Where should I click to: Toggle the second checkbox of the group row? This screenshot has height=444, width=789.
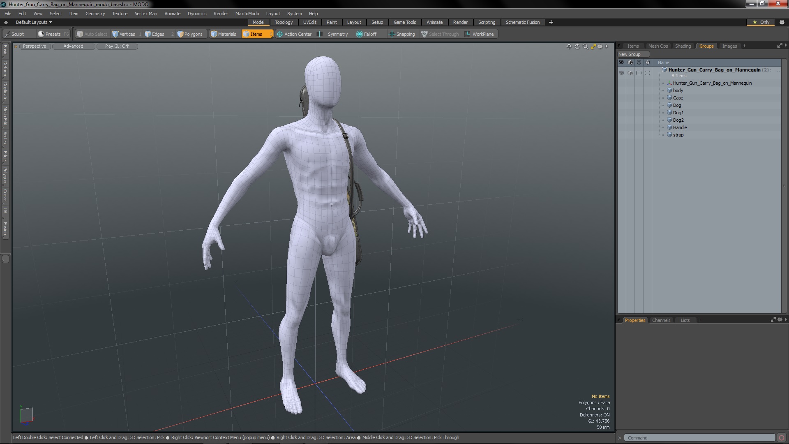pos(648,73)
